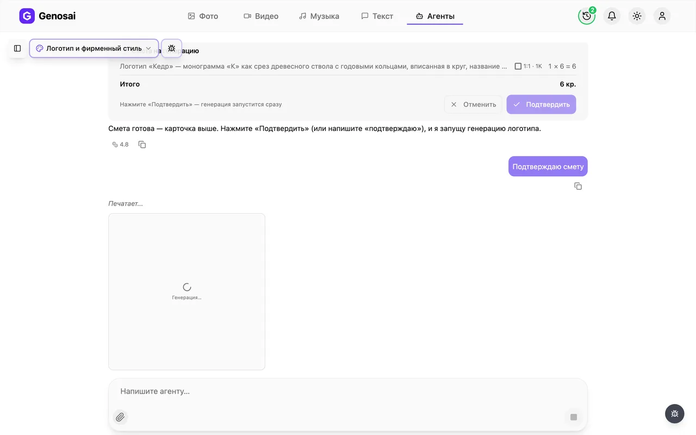Click the 4.8 credits cost indicator
696x435 pixels.
(x=120, y=145)
